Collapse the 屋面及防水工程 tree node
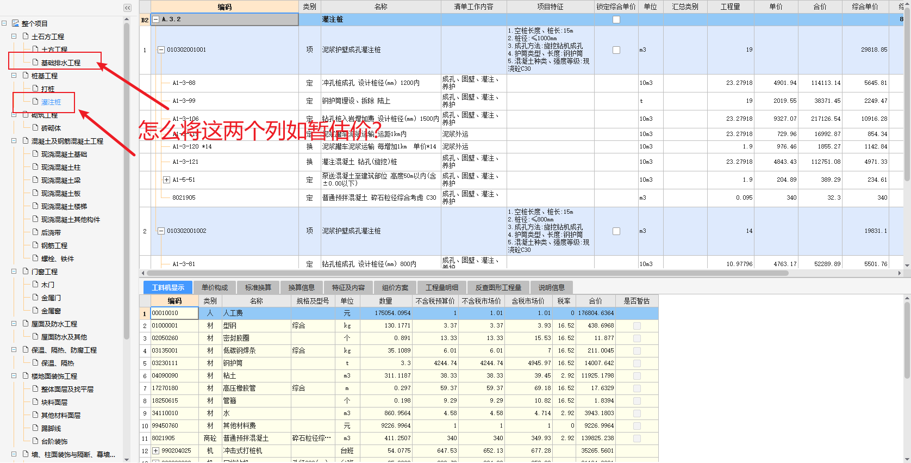 (x=14, y=324)
